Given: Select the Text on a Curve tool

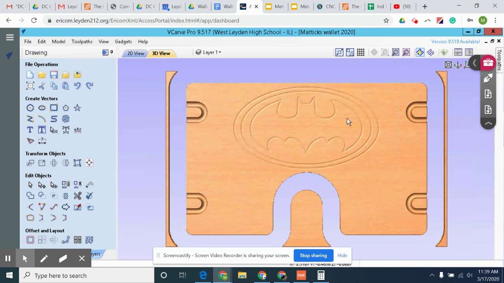Looking at the screenshot, I should 78,130.
